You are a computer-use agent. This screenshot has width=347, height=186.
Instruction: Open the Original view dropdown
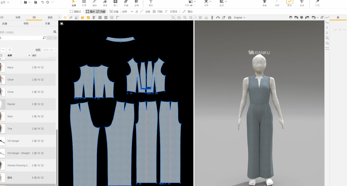(239, 17)
